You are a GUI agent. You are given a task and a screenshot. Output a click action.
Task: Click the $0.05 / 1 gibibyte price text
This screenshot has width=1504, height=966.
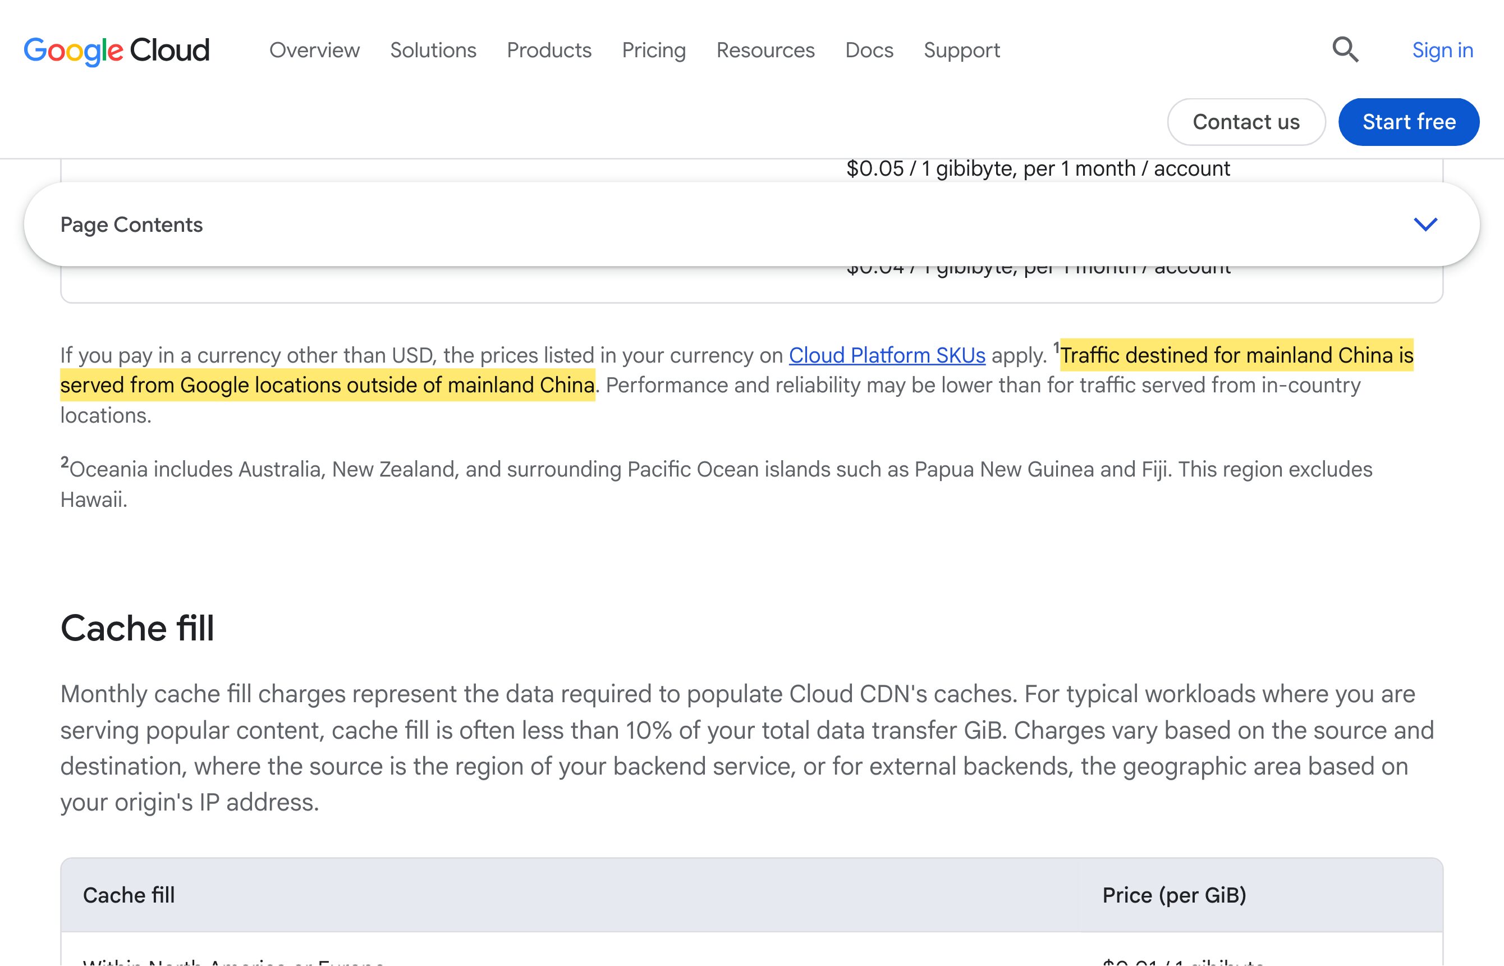click(1038, 168)
